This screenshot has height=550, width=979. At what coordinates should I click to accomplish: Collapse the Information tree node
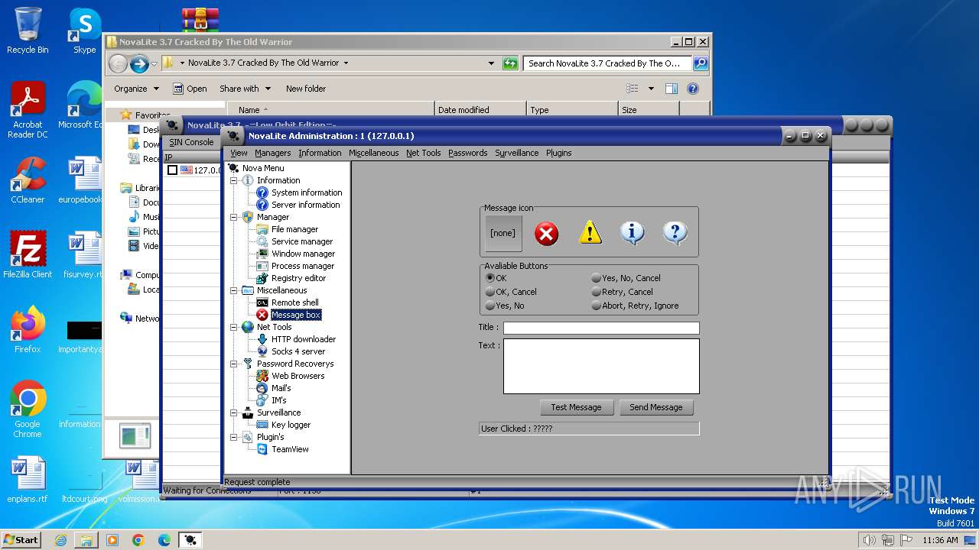tap(234, 180)
